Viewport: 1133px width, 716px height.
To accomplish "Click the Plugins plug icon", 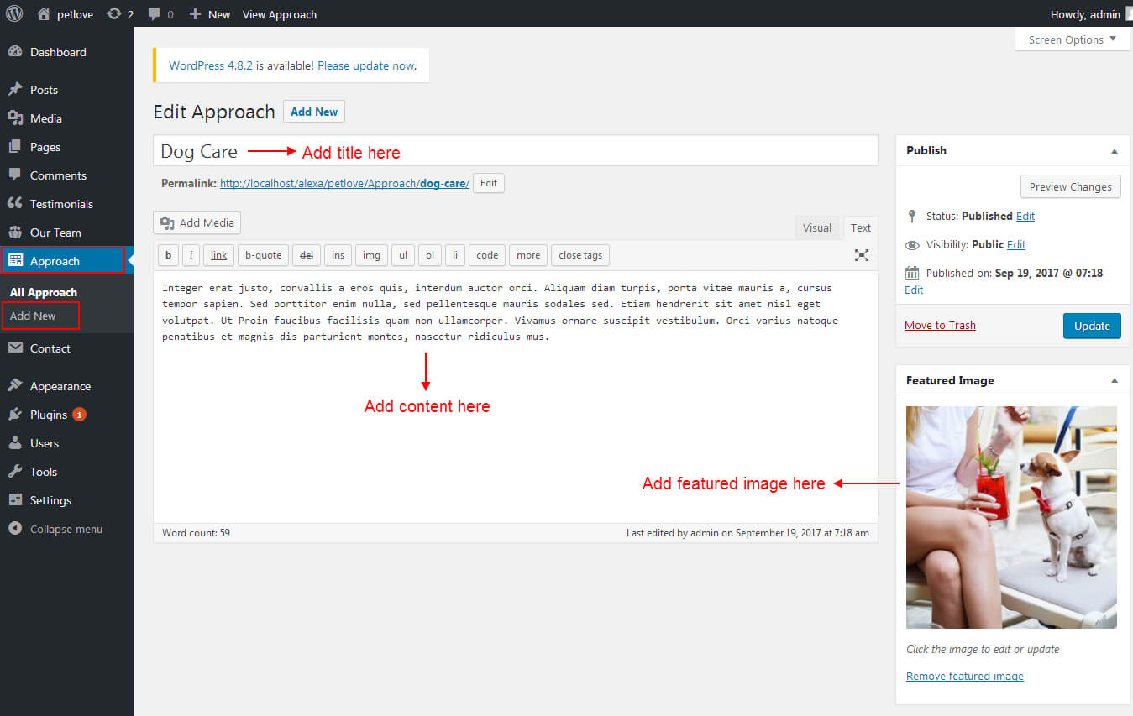I will (x=15, y=415).
